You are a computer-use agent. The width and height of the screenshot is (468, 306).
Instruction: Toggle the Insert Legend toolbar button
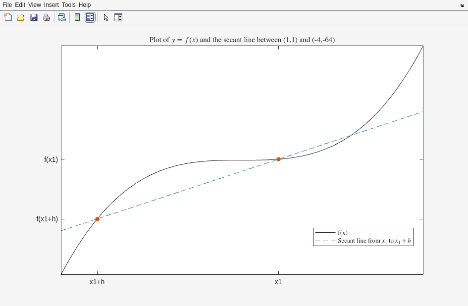pos(90,17)
